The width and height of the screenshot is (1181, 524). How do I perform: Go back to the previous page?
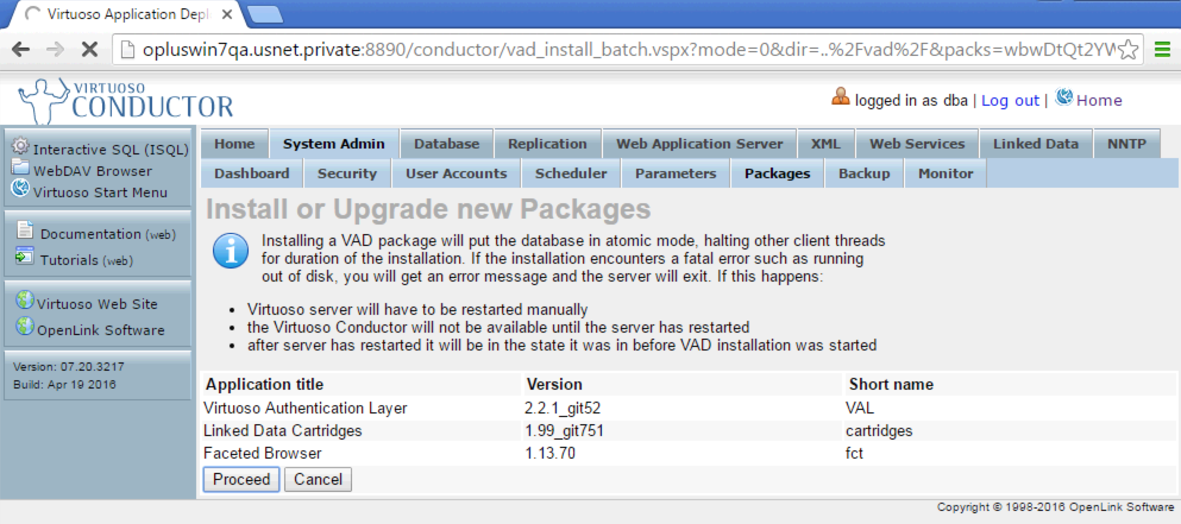[x=21, y=49]
